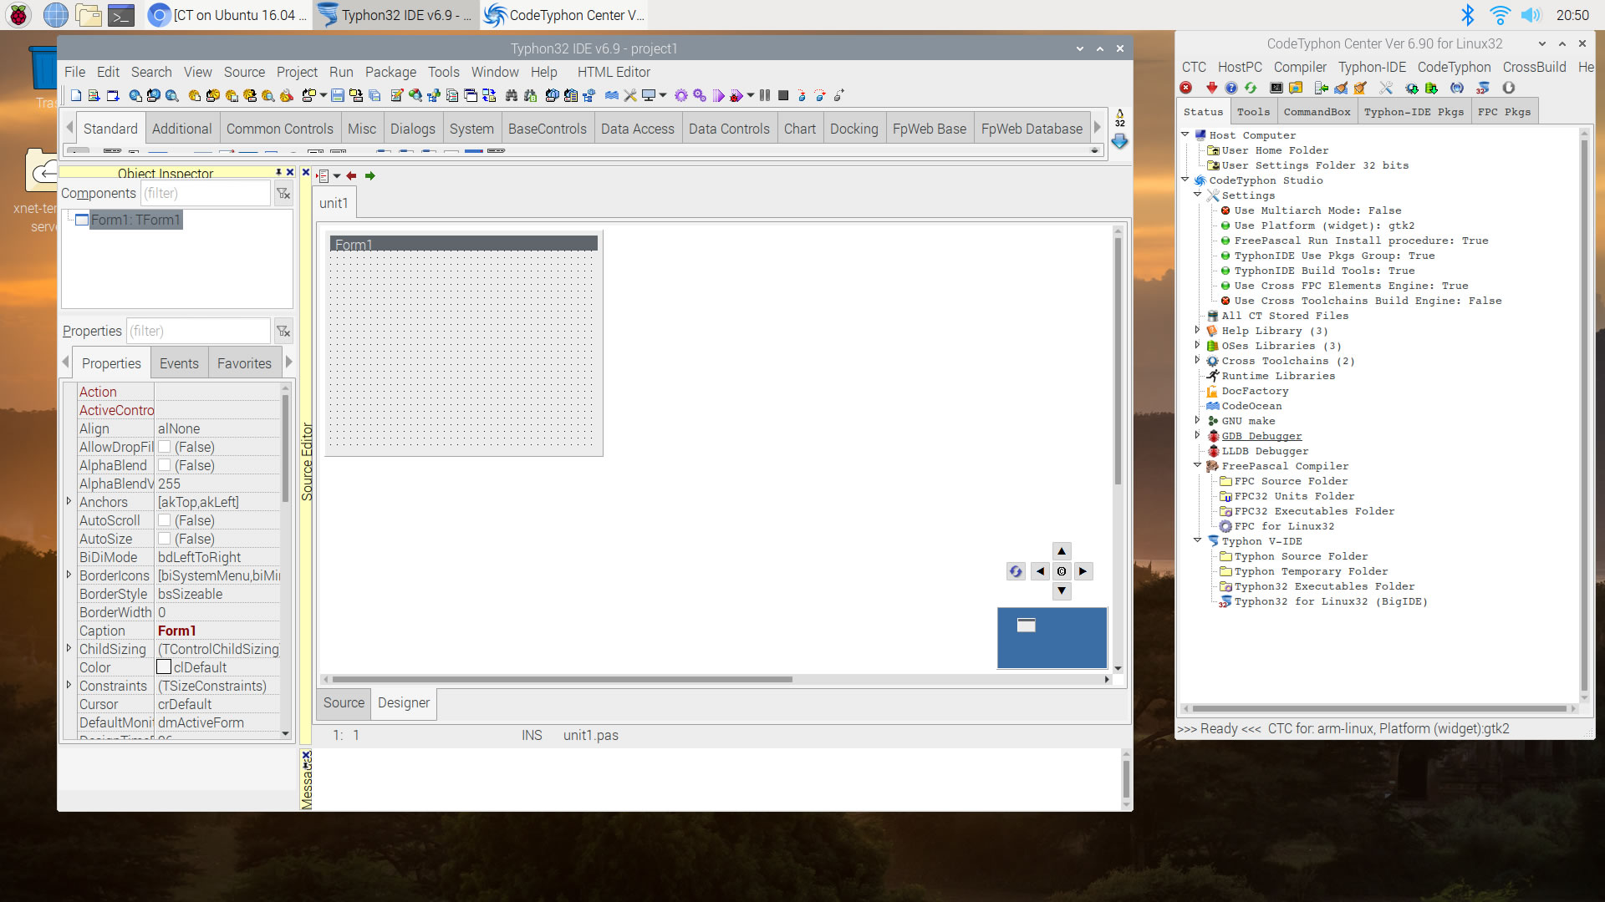Collapse the FreePascal Compiler node
The image size is (1605, 902).
tap(1198, 465)
